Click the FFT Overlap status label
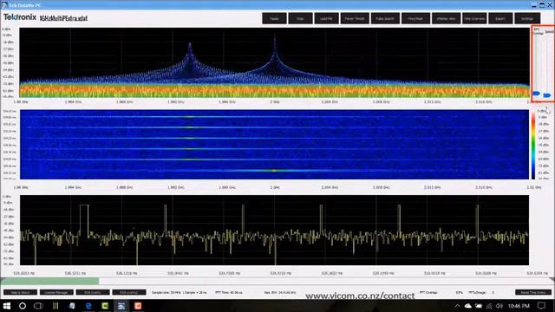Image resolution: width=555 pixels, height=312 pixels. pos(428,293)
